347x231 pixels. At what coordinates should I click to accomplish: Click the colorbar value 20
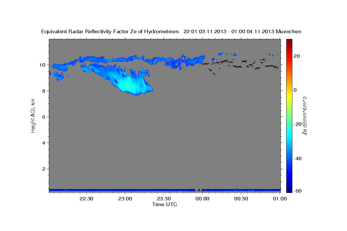point(296,56)
